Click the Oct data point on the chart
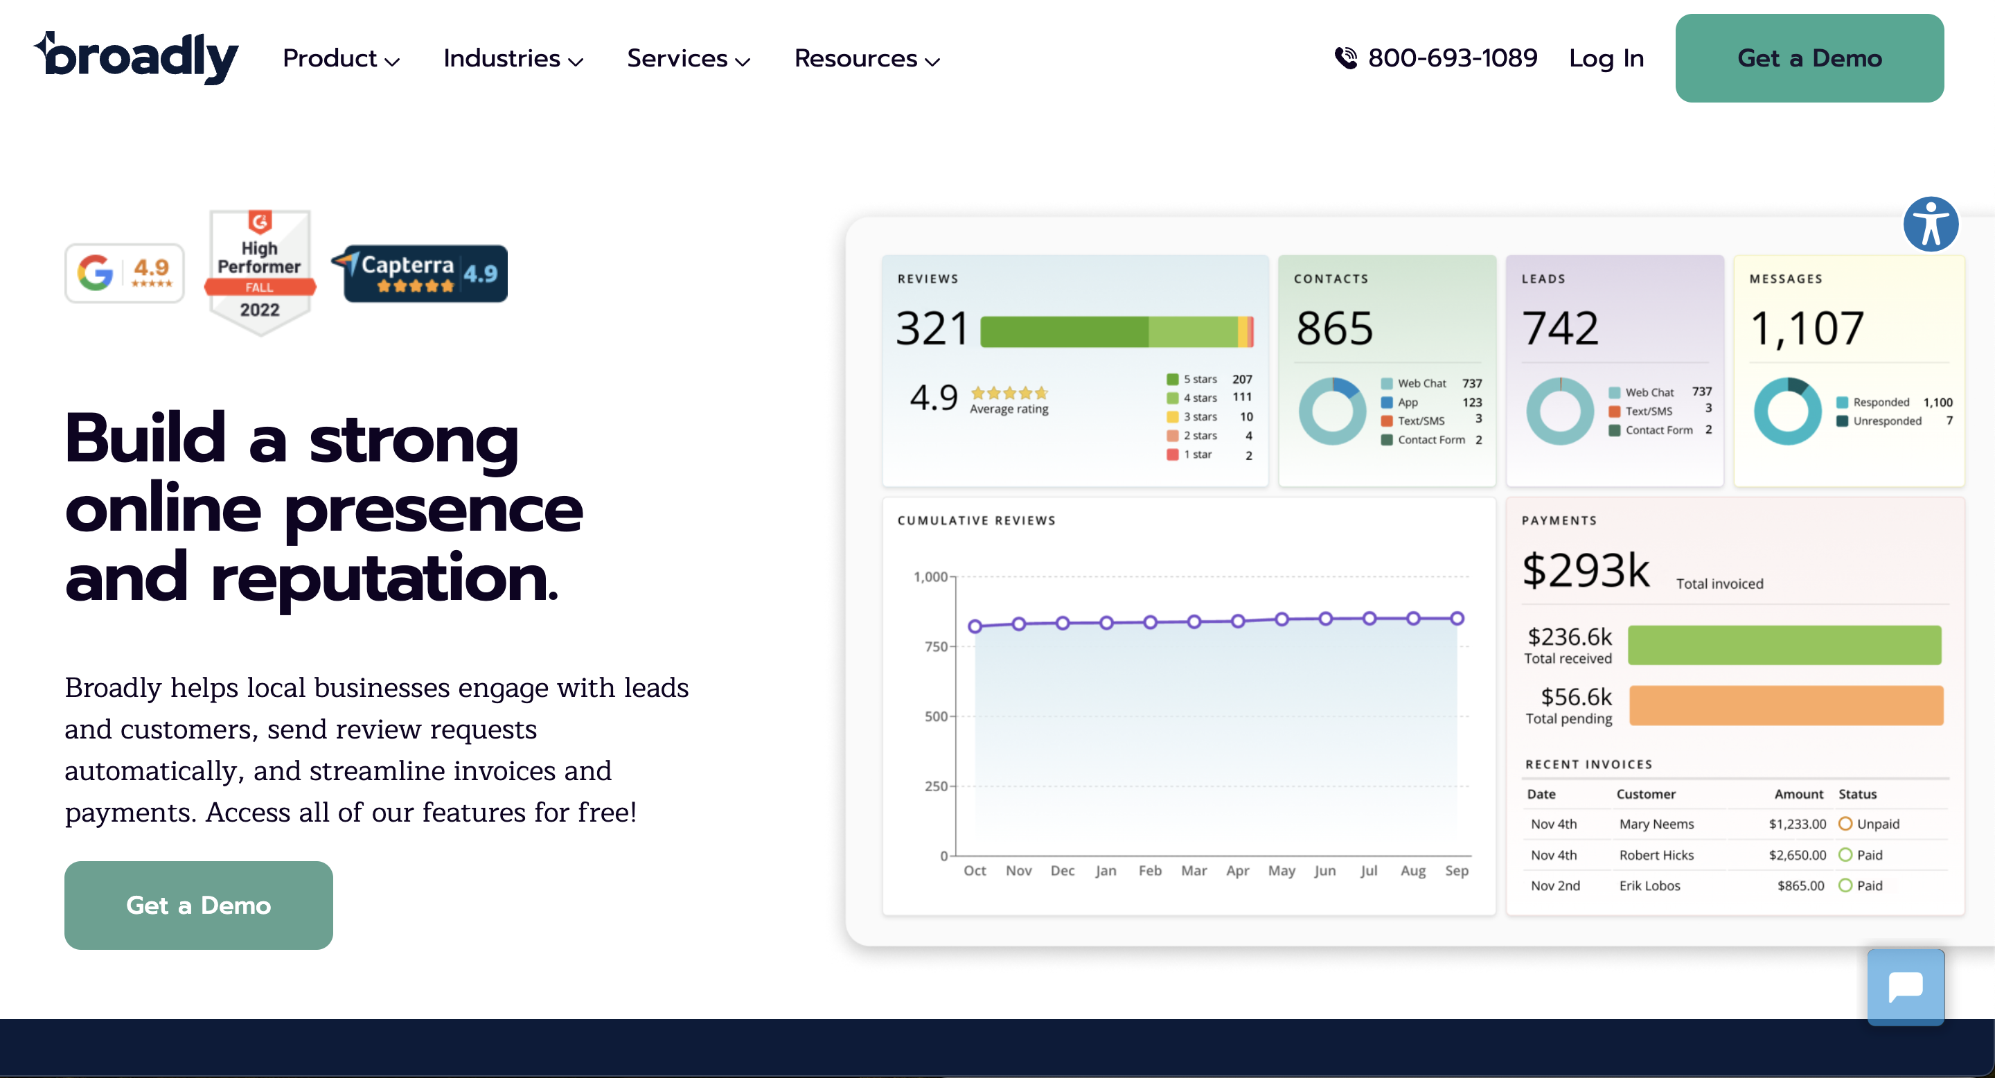Screen dimensions: 1995x1078 [x=975, y=626]
